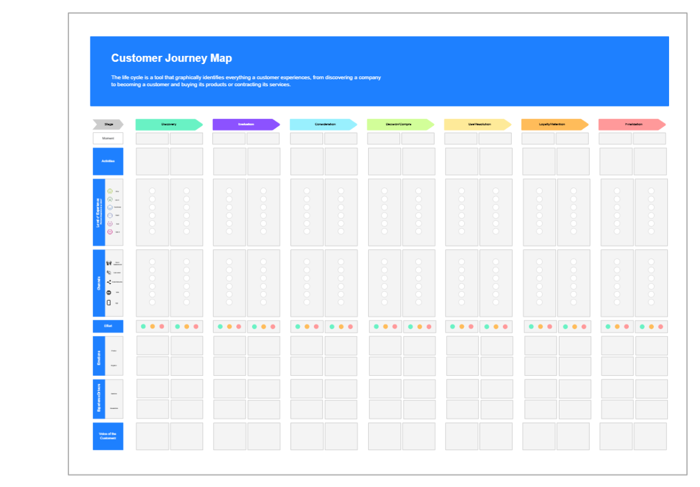Click the Moment input box beside Stage

(x=108, y=138)
